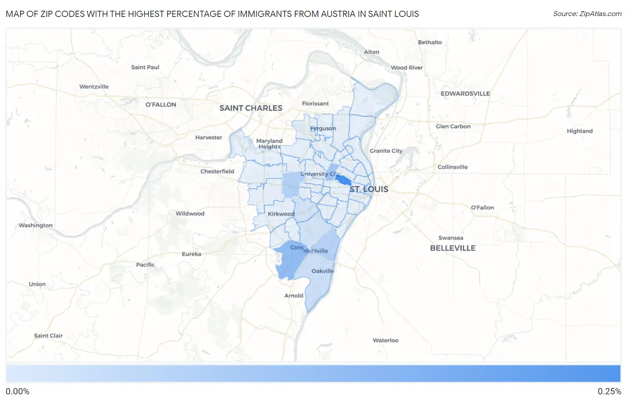Click the 'Maryland Heights' label
627x401 pixels.
tap(269, 144)
